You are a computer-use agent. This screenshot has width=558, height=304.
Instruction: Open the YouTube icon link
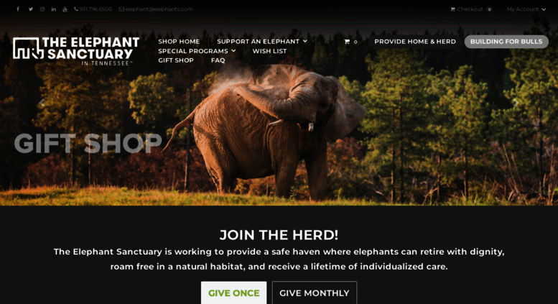(x=65, y=9)
